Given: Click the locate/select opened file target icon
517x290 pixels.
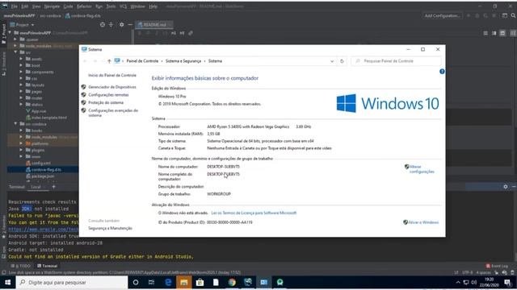Looking at the screenshot, I should 103,25.
